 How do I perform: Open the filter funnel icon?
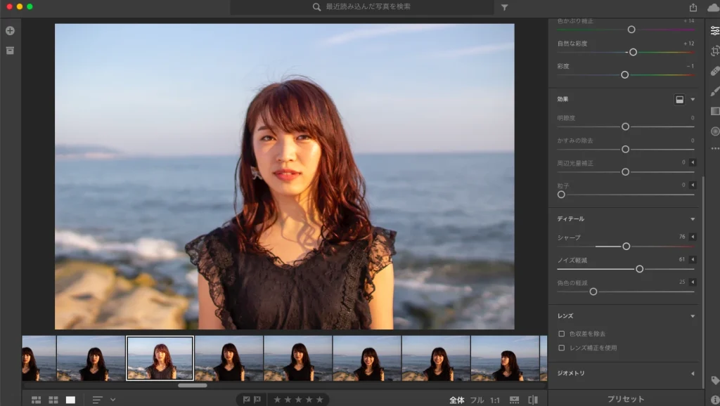click(504, 7)
